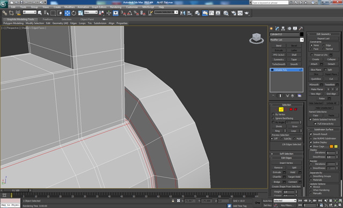Open the Utilities hammer panel tab
The width and height of the screenshot is (343, 208).
(x=301, y=28)
